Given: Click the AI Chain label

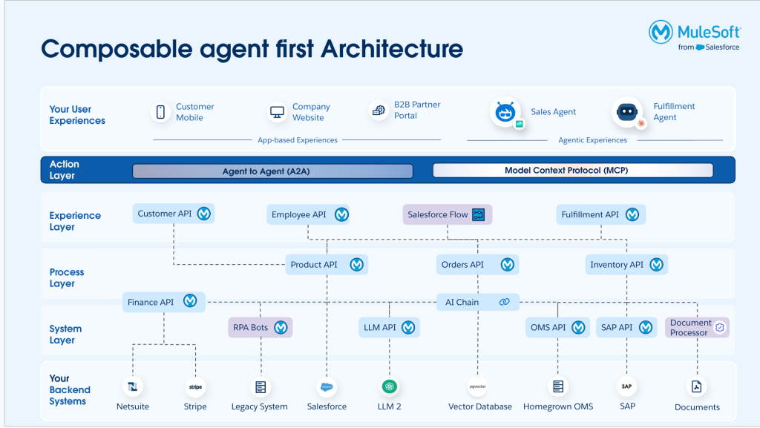Looking at the screenshot, I should (x=462, y=302).
